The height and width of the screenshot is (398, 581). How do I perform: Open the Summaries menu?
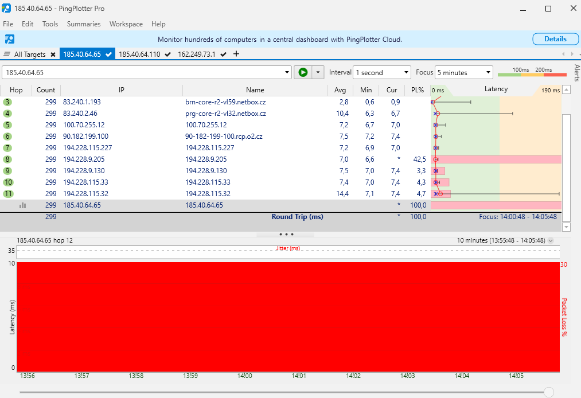point(84,24)
